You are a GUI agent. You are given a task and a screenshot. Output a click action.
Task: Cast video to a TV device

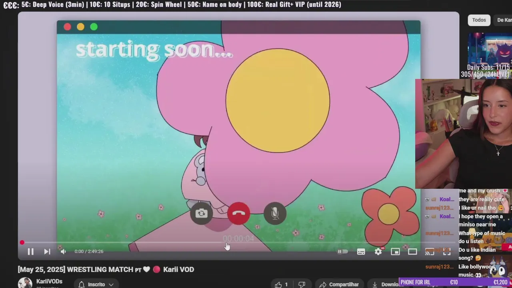click(x=430, y=252)
